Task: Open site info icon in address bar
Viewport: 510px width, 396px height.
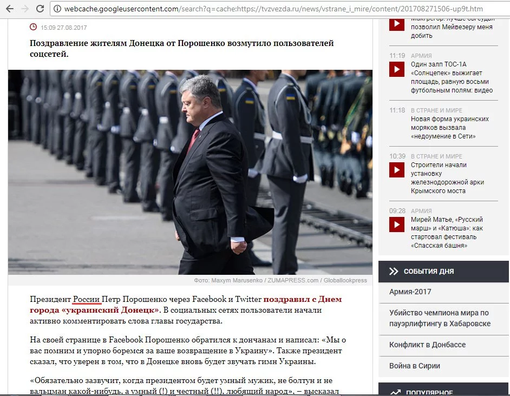Action: point(57,9)
